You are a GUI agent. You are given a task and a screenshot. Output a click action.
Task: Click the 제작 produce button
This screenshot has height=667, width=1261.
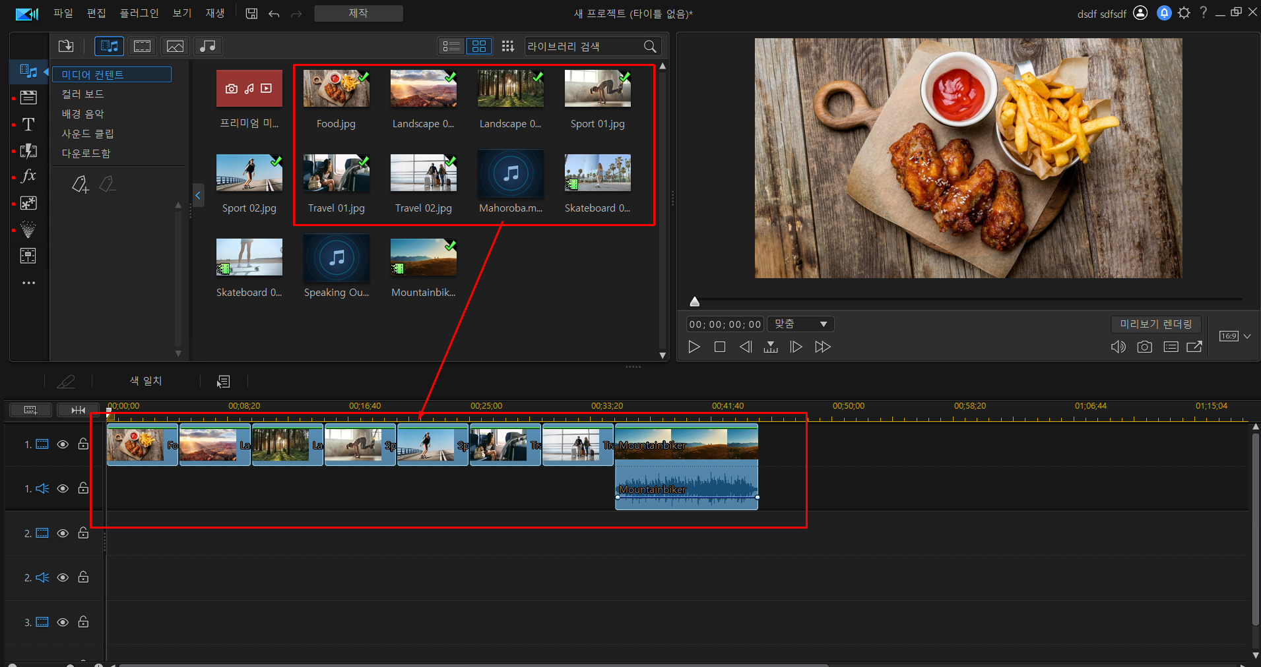pos(358,13)
